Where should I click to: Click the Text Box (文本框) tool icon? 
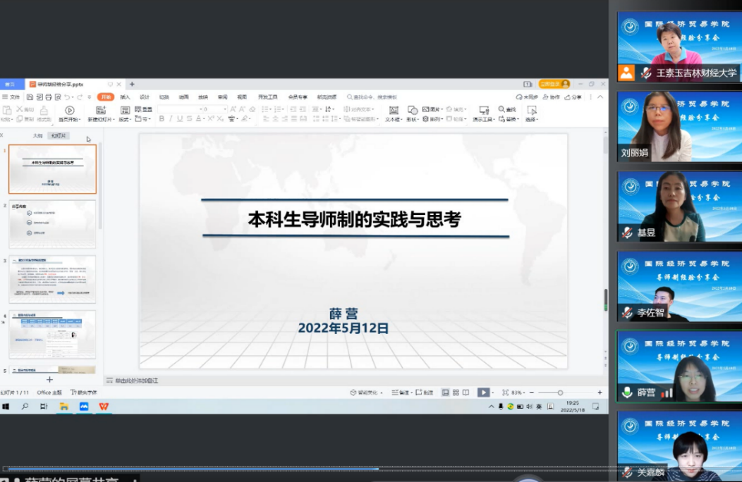(x=393, y=111)
